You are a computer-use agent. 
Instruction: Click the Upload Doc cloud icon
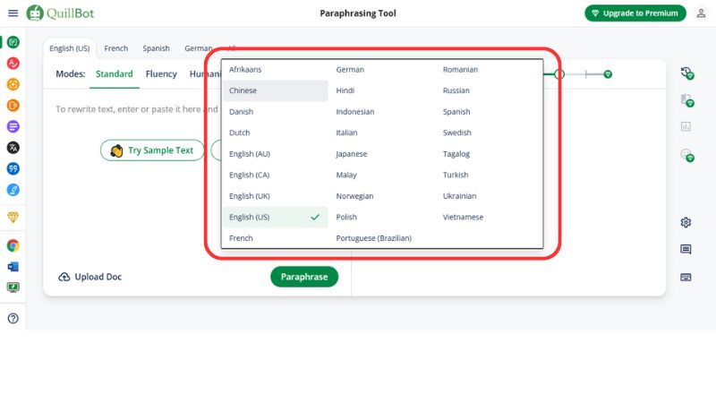tap(64, 277)
